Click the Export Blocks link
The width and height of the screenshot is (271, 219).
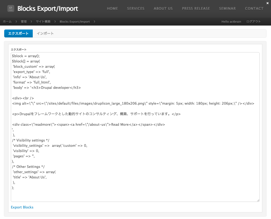[22, 207]
